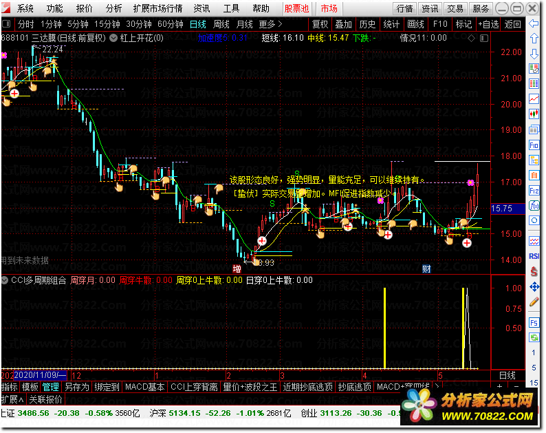Click the minus zoom button under 日线
Screen dimensions: 546x433
[x=516, y=386]
